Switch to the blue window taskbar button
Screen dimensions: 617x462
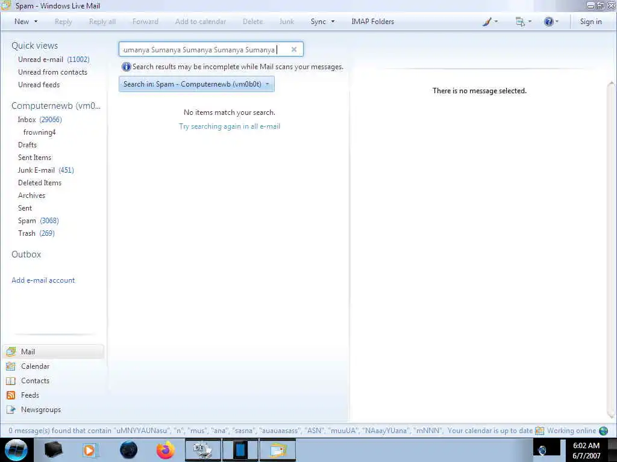click(x=240, y=450)
